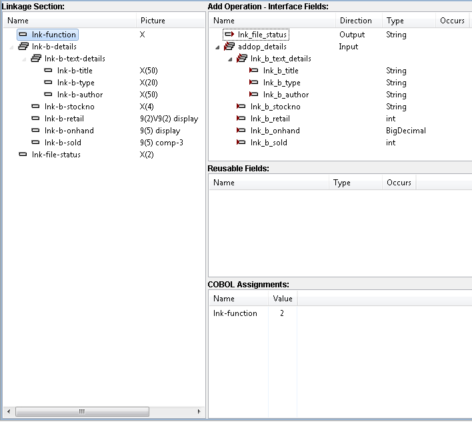Click the Linkage Section horizontal scrollbar thumb
Screen dimensions: 472x422
click(x=81, y=411)
